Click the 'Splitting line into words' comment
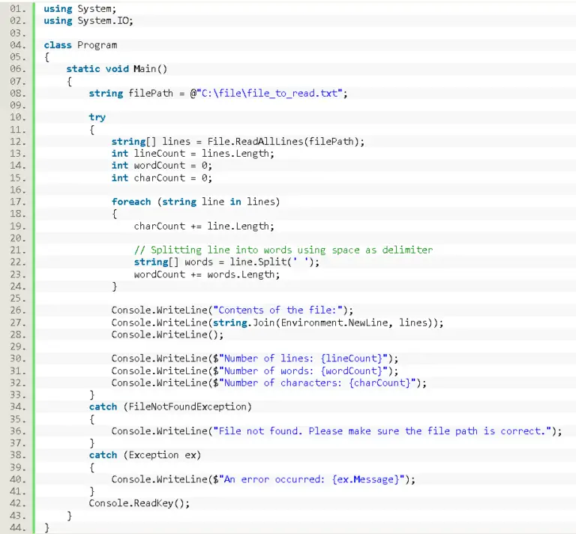 point(283,250)
